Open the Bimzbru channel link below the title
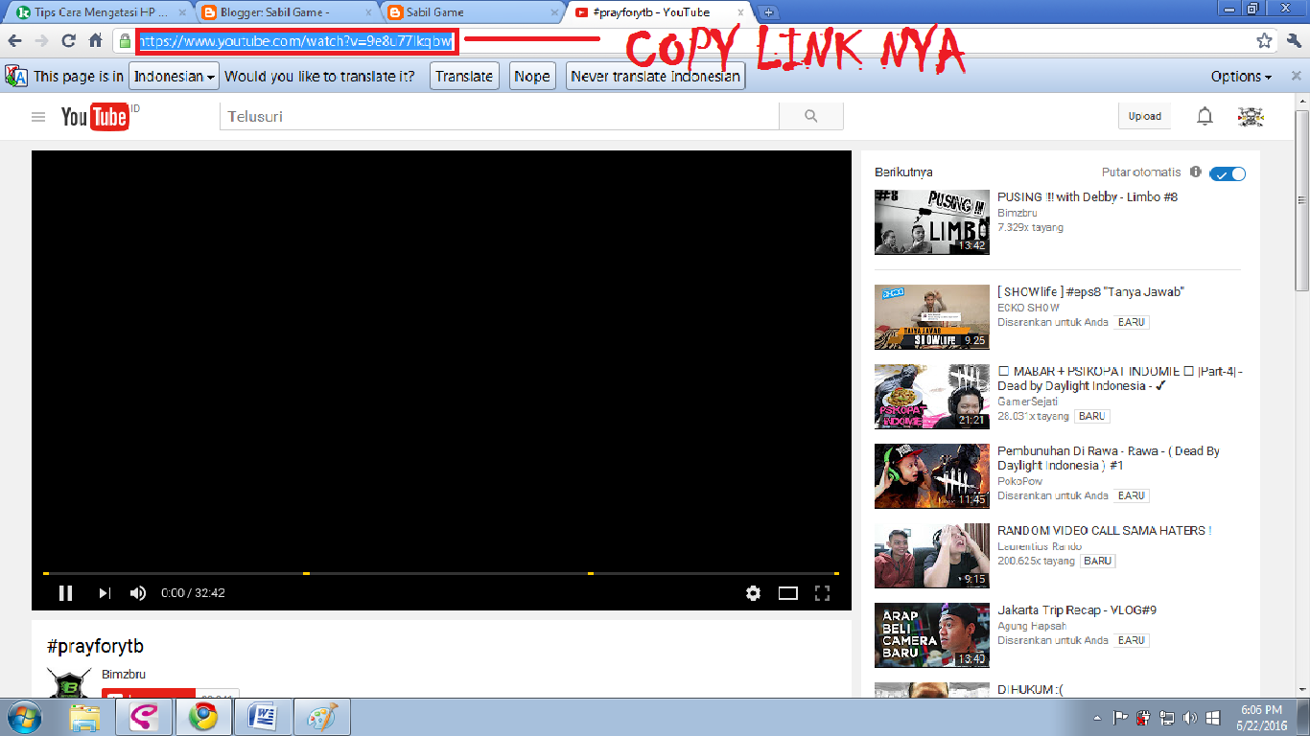1310x736 pixels. 124,675
